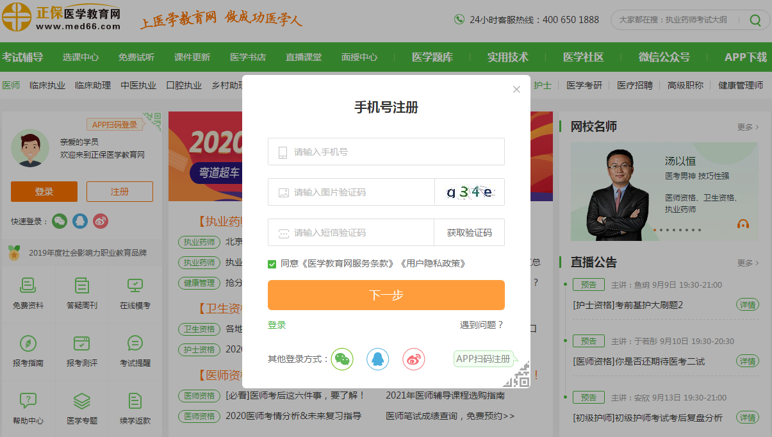The width and height of the screenshot is (772, 437).
Task: Click headphone icon on teacher banner
Action: [743, 224]
